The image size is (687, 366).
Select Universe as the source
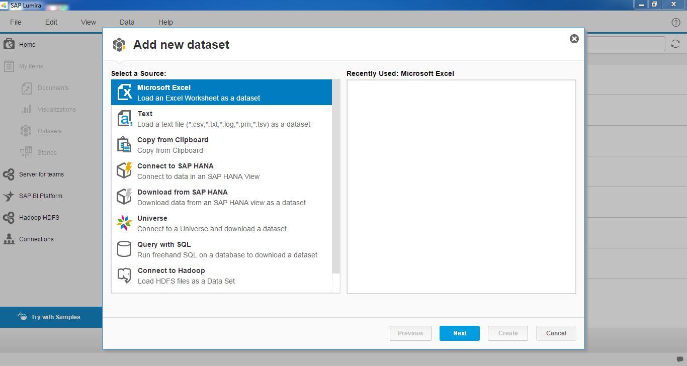(221, 223)
